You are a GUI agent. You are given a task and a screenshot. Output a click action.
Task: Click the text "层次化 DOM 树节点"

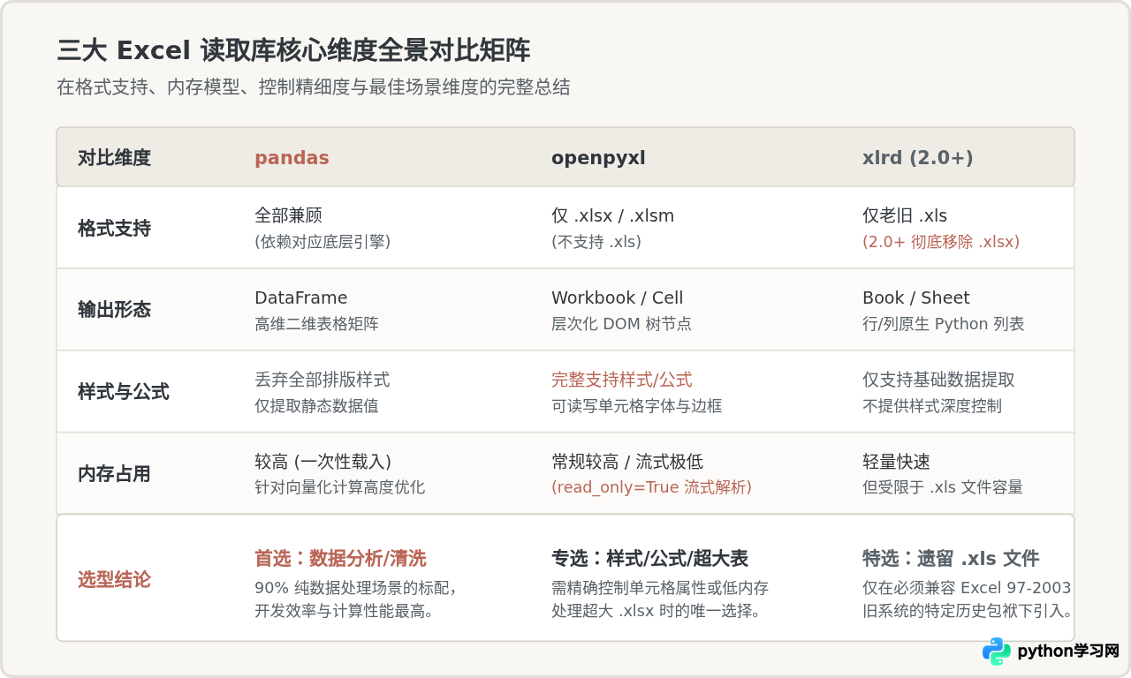[x=621, y=324]
